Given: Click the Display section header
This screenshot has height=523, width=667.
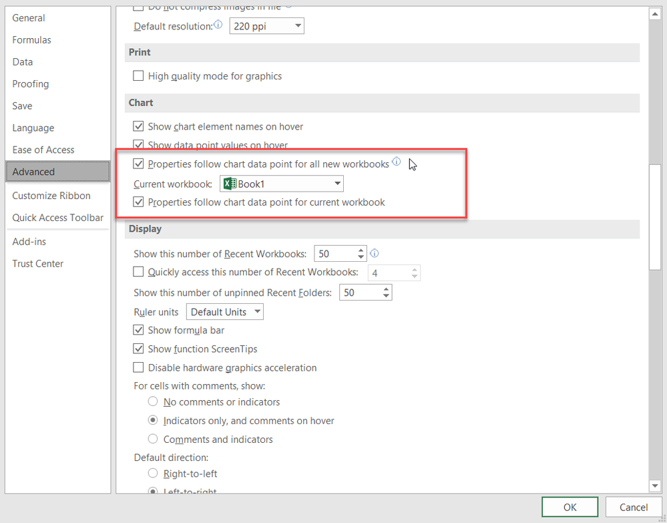Looking at the screenshot, I should pos(382,228).
